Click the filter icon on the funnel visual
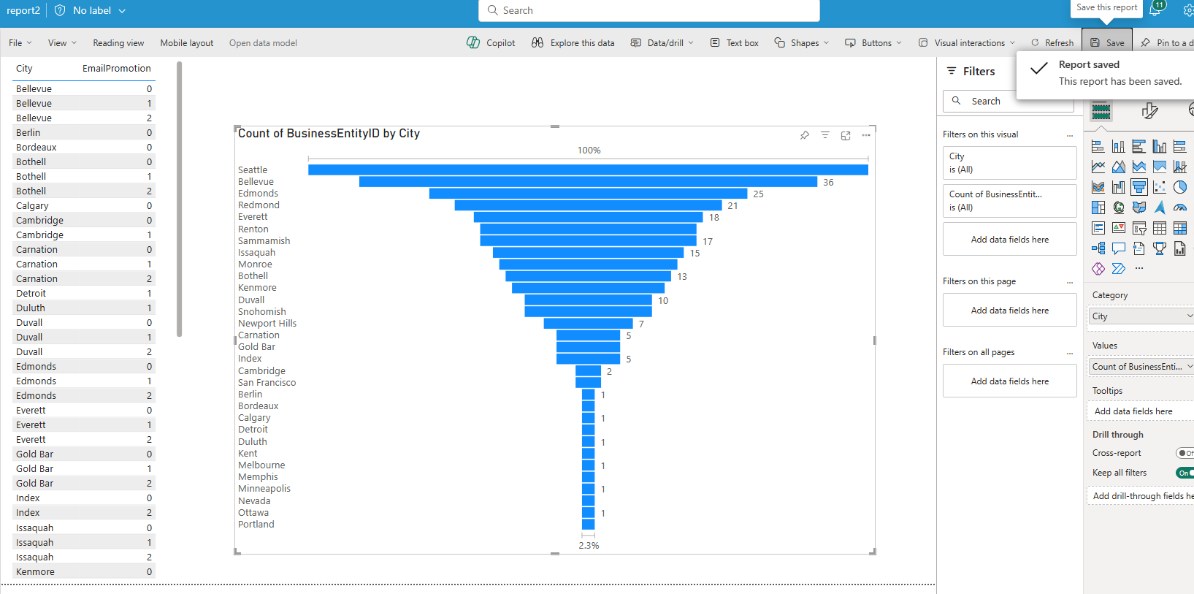Viewport: 1194px width, 594px height. point(825,135)
